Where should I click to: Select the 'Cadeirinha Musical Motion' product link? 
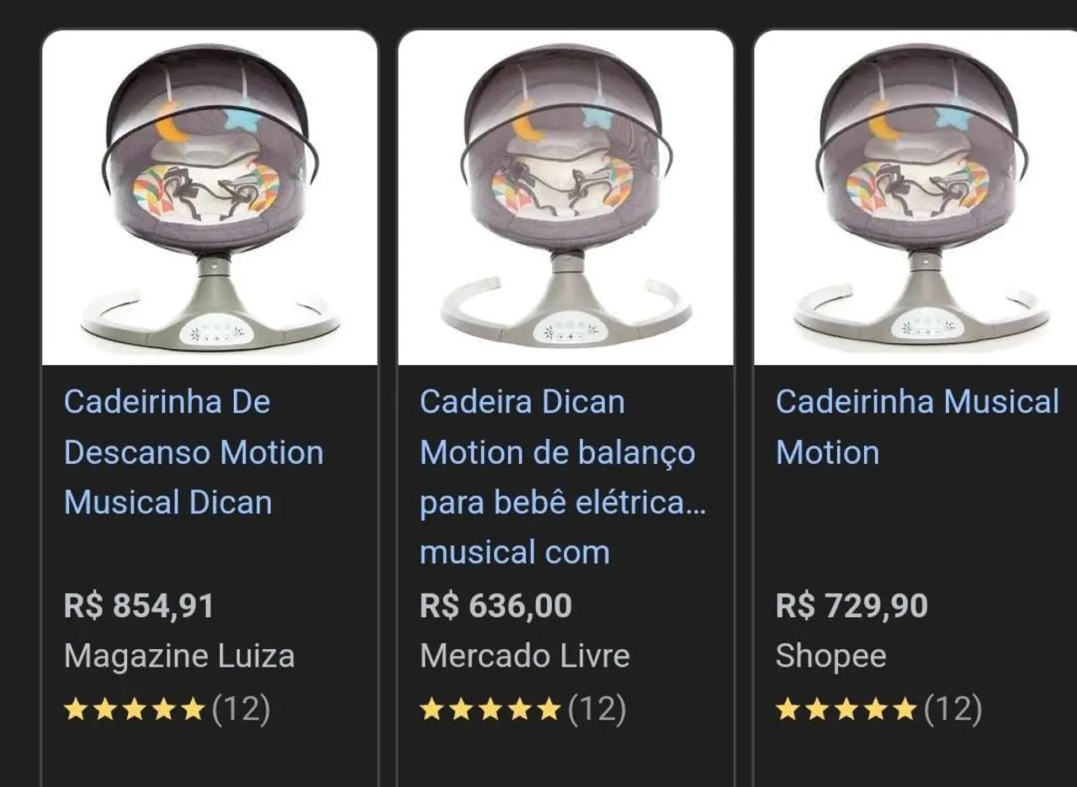pyautogui.click(x=917, y=426)
